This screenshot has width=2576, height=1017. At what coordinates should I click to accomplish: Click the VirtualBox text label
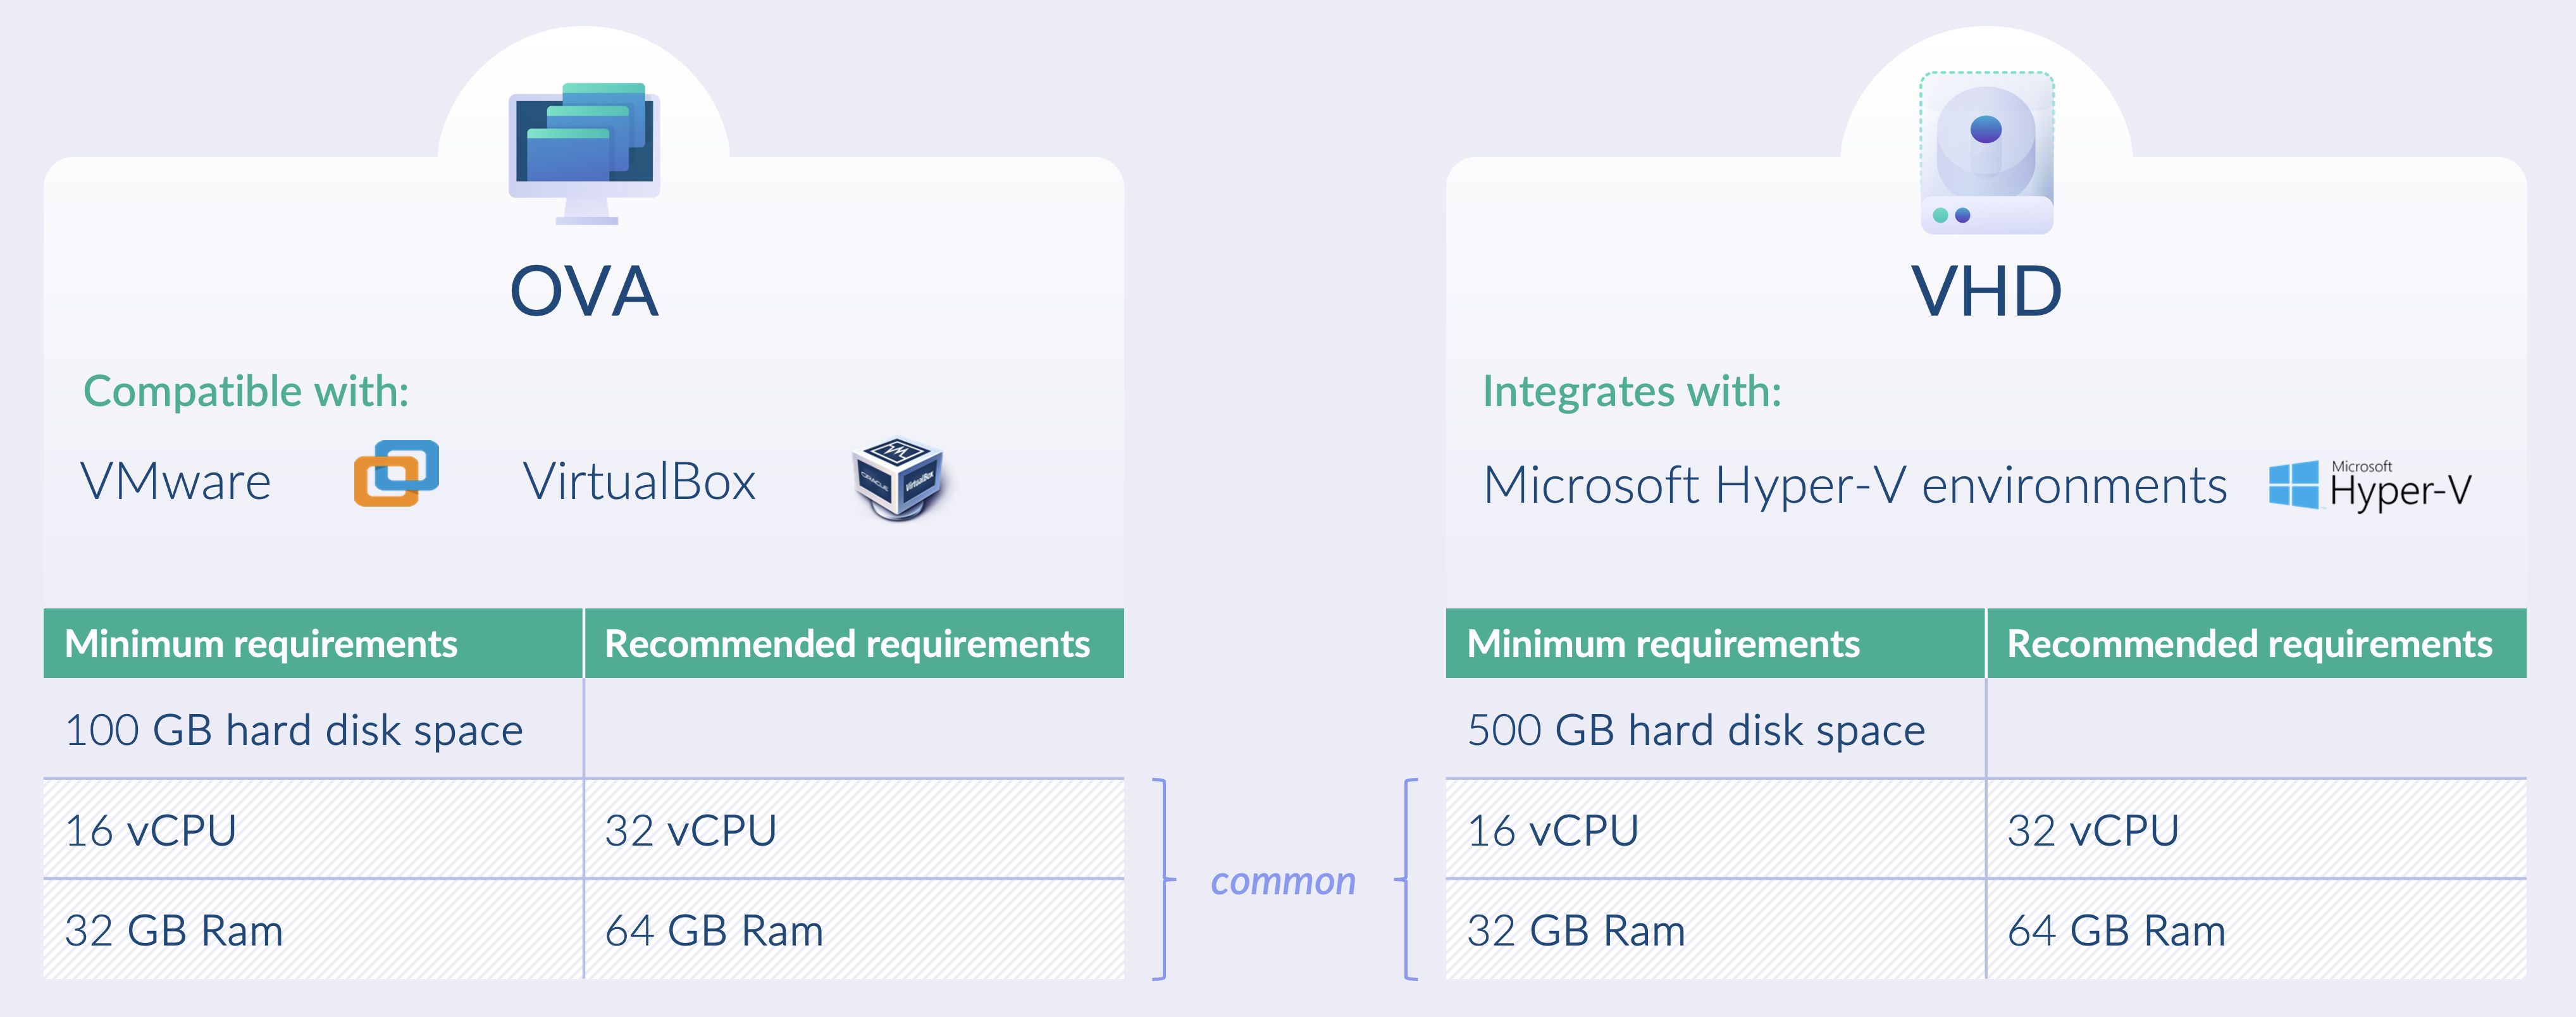coord(639,482)
